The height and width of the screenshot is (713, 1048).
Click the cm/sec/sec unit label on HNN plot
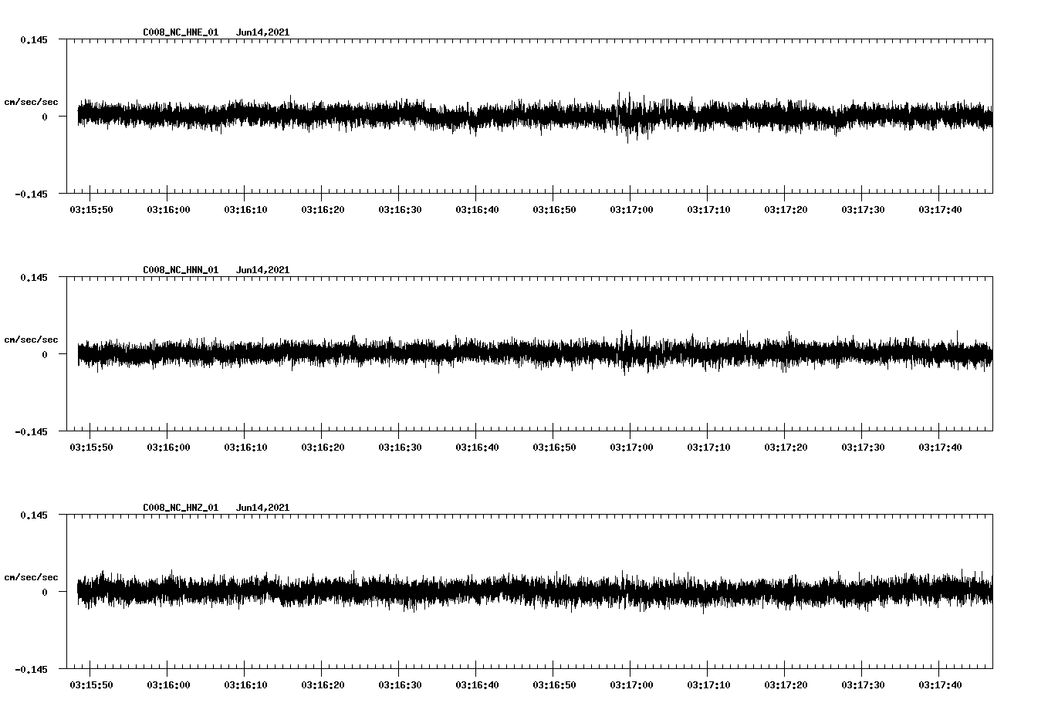pyautogui.click(x=31, y=340)
